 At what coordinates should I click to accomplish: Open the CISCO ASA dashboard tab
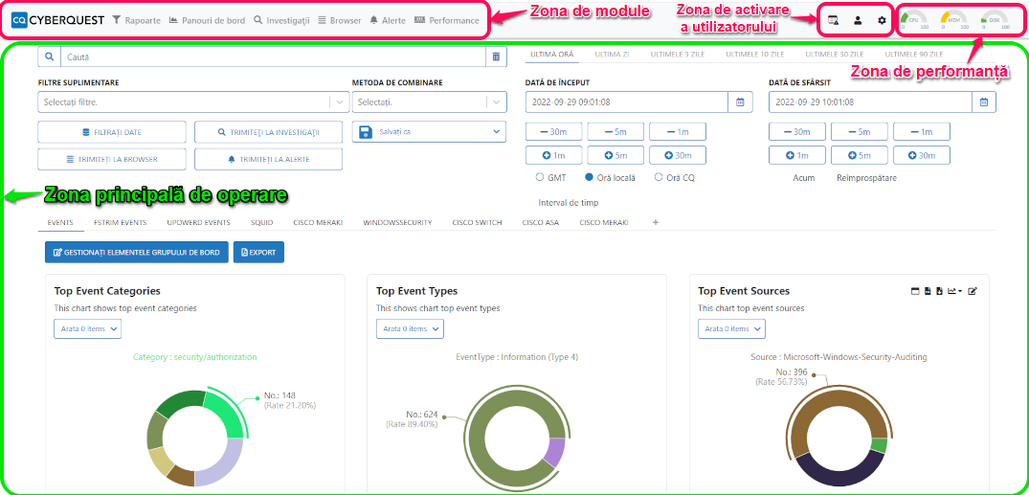click(x=541, y=222)
